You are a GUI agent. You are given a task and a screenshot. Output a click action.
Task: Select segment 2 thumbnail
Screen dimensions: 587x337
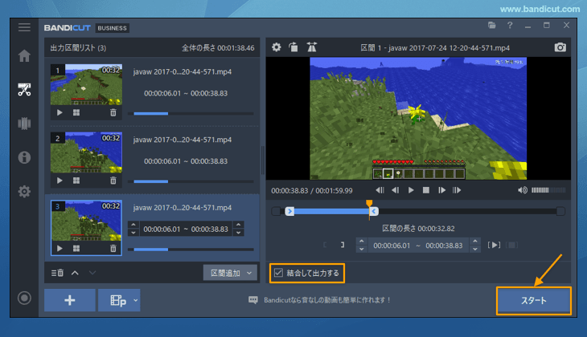[x=86, y=152]
